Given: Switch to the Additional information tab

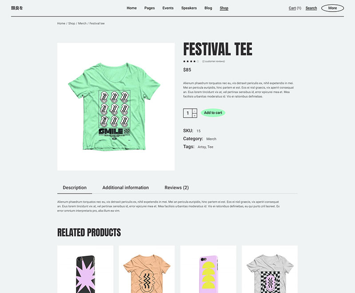Looking at the screenshot, I should pos(126,188).
